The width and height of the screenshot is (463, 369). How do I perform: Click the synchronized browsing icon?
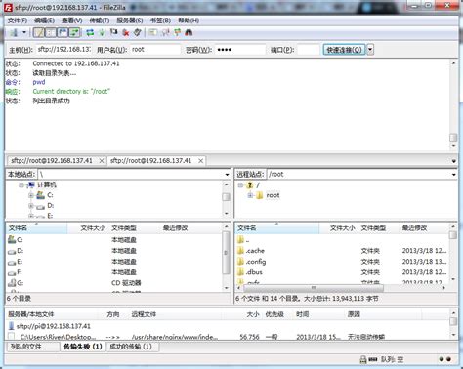click(177, 32)
